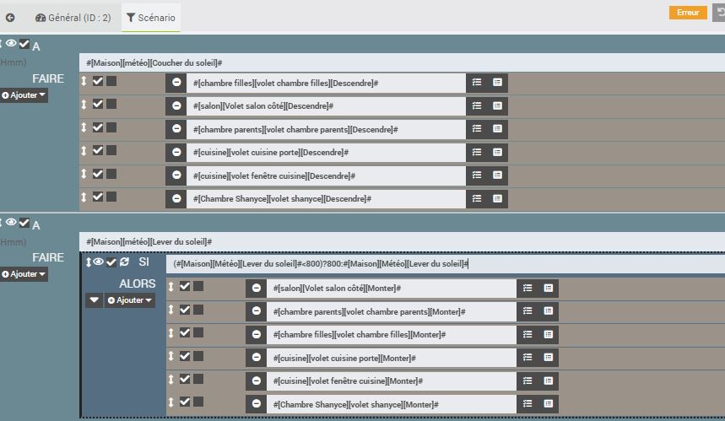725x421 pixels.
Task: Open command list for Chambre Shanyce Monter action
Action: 528,404
